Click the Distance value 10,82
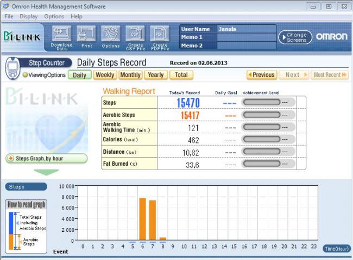Image resolution: width=353 pixels, height=260 pixels. (x=191, y=153)
